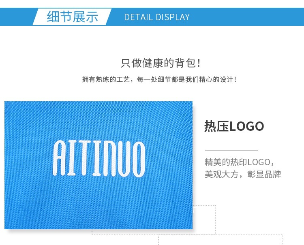Click the 热压LOGO heading

[234, 126]
